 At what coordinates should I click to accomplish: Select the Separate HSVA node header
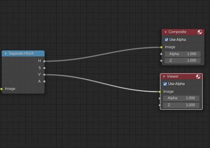(23, 54)
